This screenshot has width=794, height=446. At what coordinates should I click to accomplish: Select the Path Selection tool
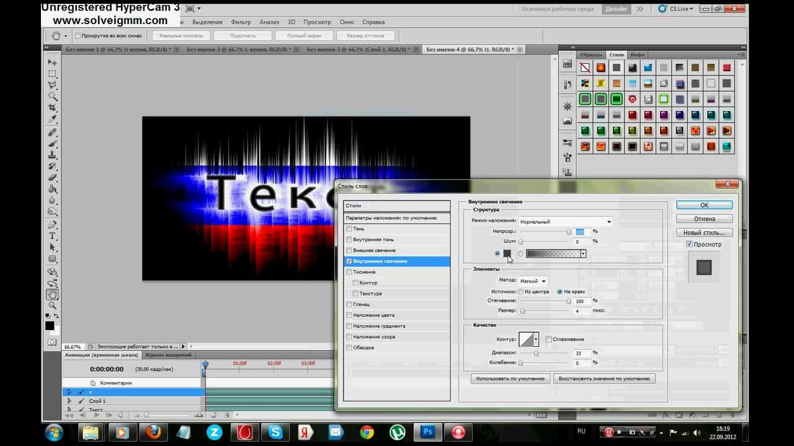point(53,247)
